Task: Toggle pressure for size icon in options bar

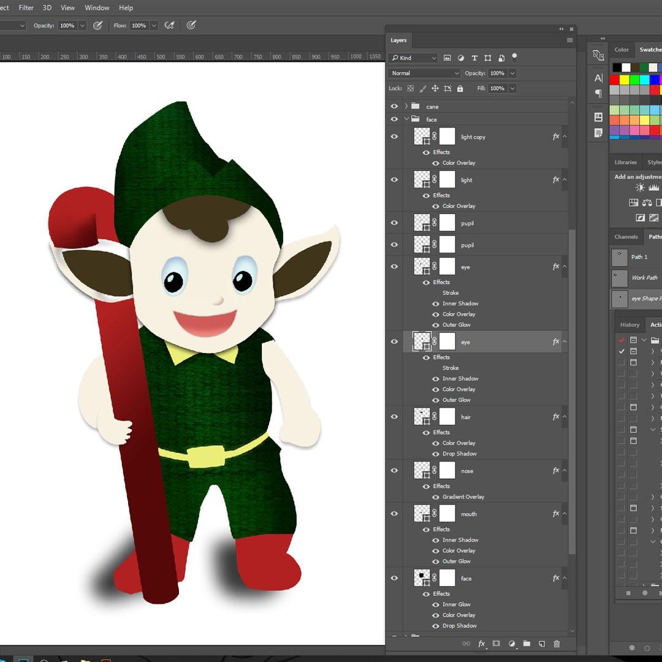Action: point(191,25)
